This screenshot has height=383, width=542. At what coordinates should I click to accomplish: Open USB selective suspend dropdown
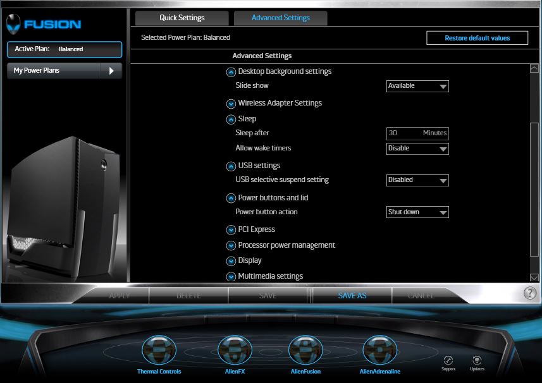(x=417, y=180)
